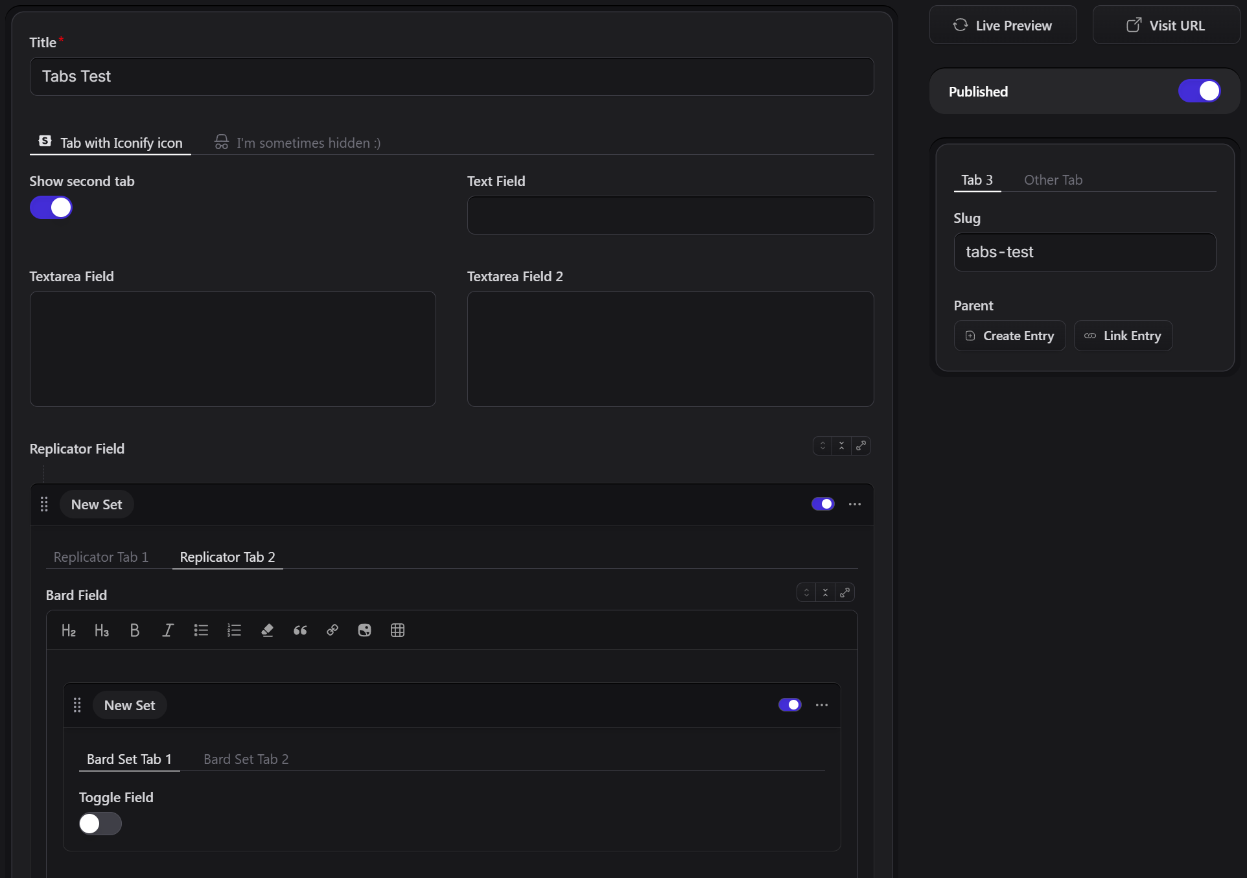Open the Other Tab in sidebar

pos(1053,180)
